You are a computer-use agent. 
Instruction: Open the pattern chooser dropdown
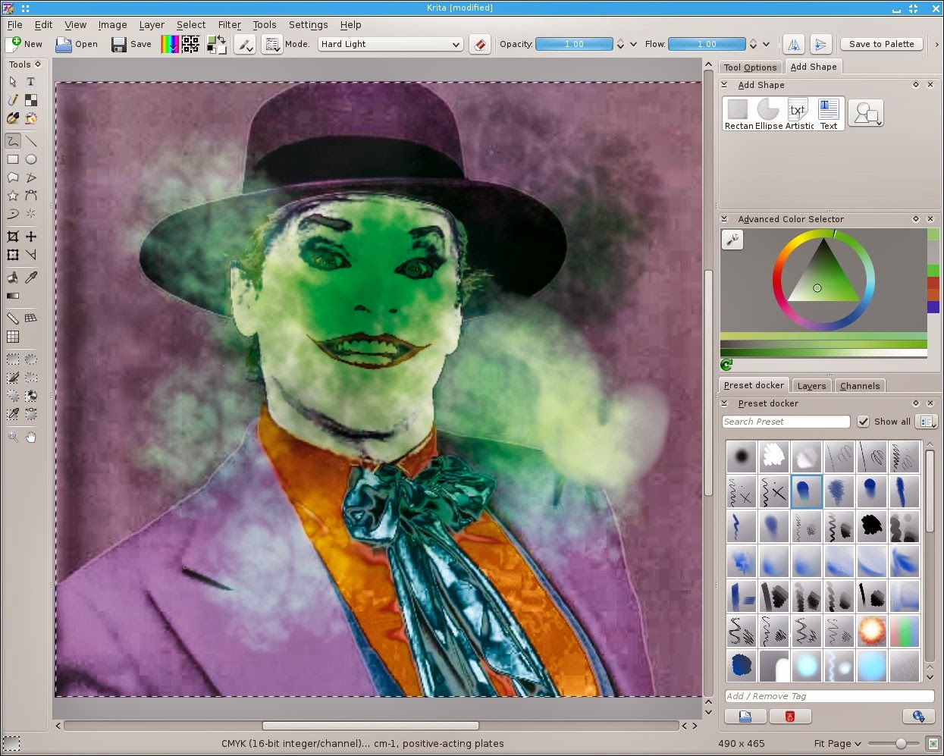[190, 44]
